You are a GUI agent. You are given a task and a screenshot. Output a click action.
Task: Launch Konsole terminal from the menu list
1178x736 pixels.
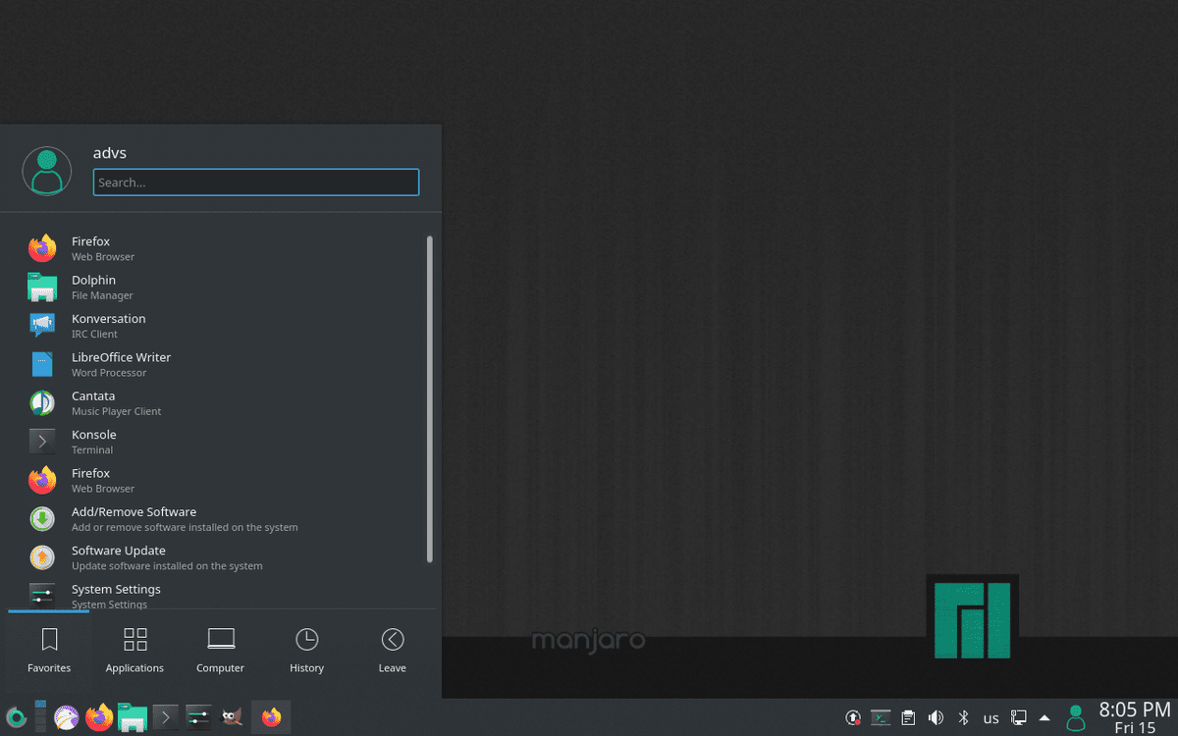(93, 442)
